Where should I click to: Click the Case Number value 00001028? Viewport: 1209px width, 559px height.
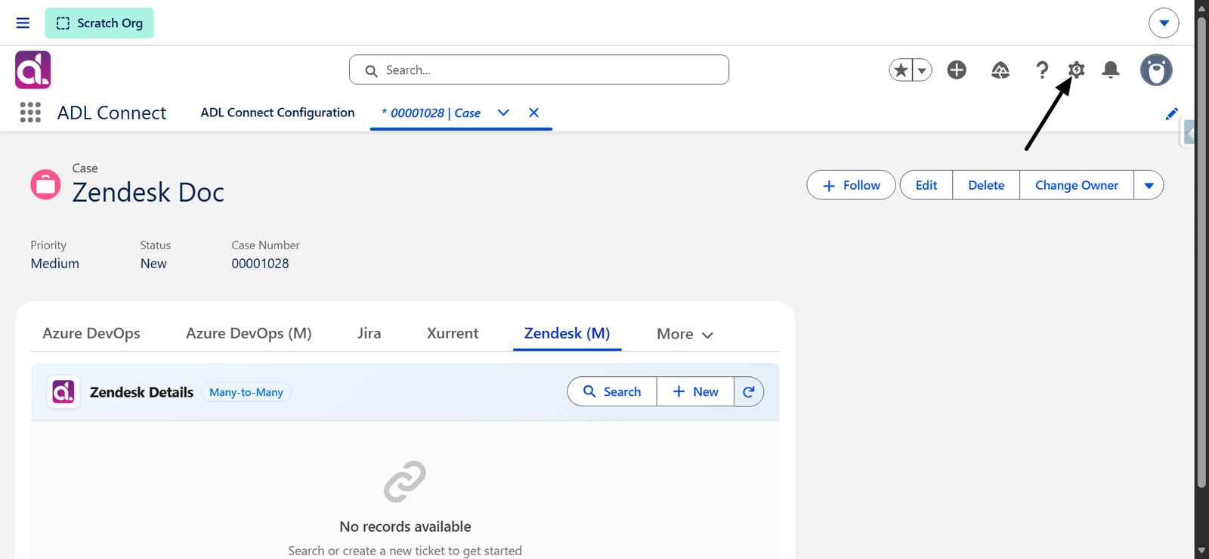click(260, 264)
